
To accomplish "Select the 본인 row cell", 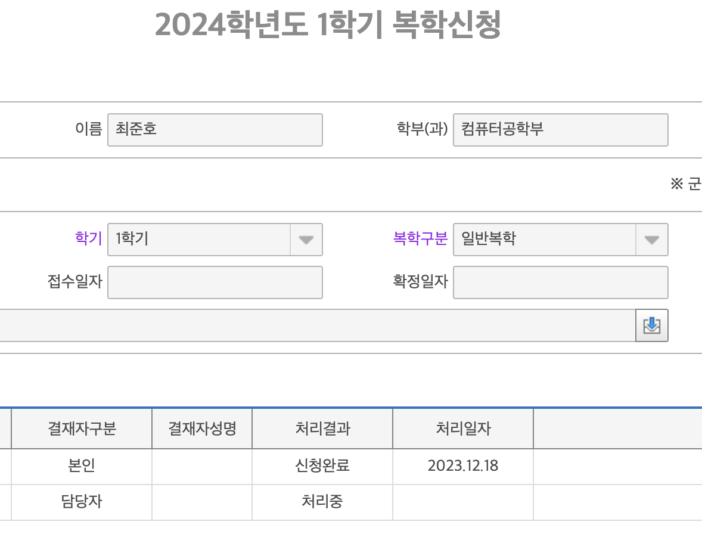I will (82, 466).
